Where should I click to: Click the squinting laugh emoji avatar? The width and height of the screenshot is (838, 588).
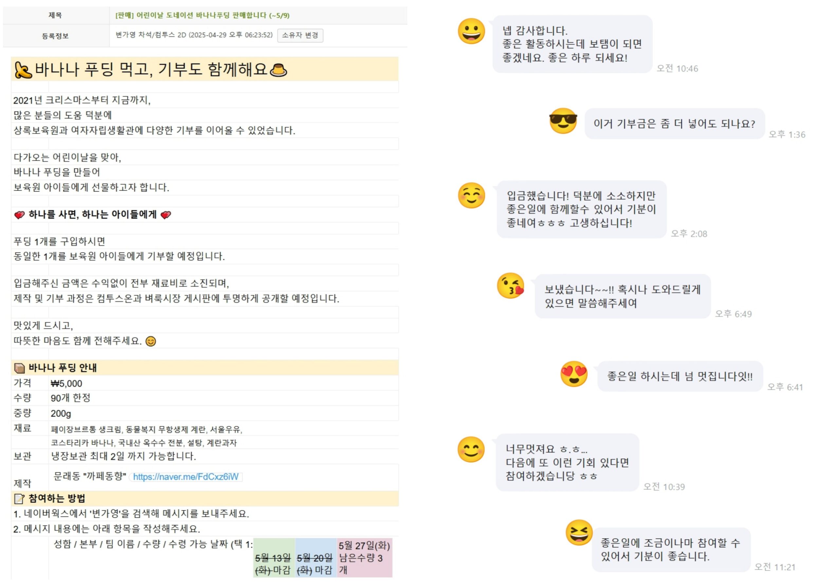(x=579, y=533)
